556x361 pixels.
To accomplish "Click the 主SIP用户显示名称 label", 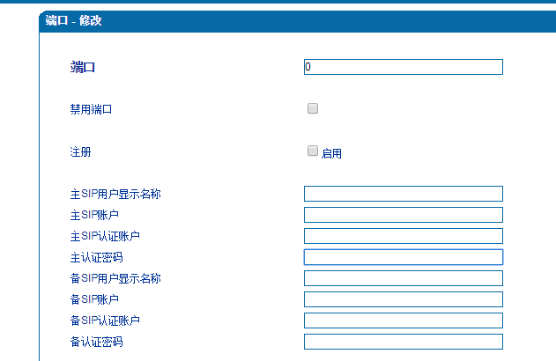I will pos(115,194).
